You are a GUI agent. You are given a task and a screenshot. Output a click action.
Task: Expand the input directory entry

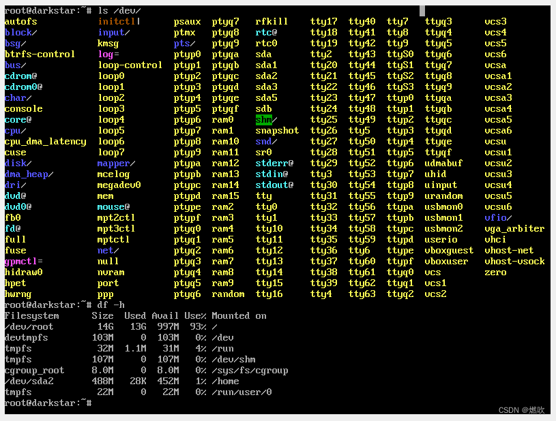pyautogui.click(x=111, y=32)
